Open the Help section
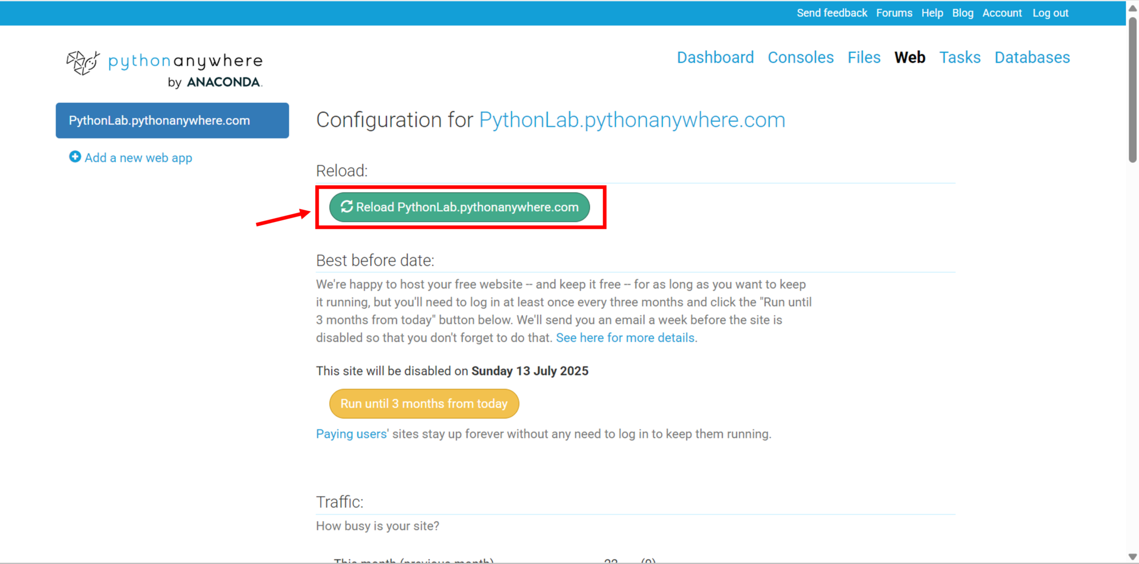Screen dimensions: 1139x564 click(932, 13)
